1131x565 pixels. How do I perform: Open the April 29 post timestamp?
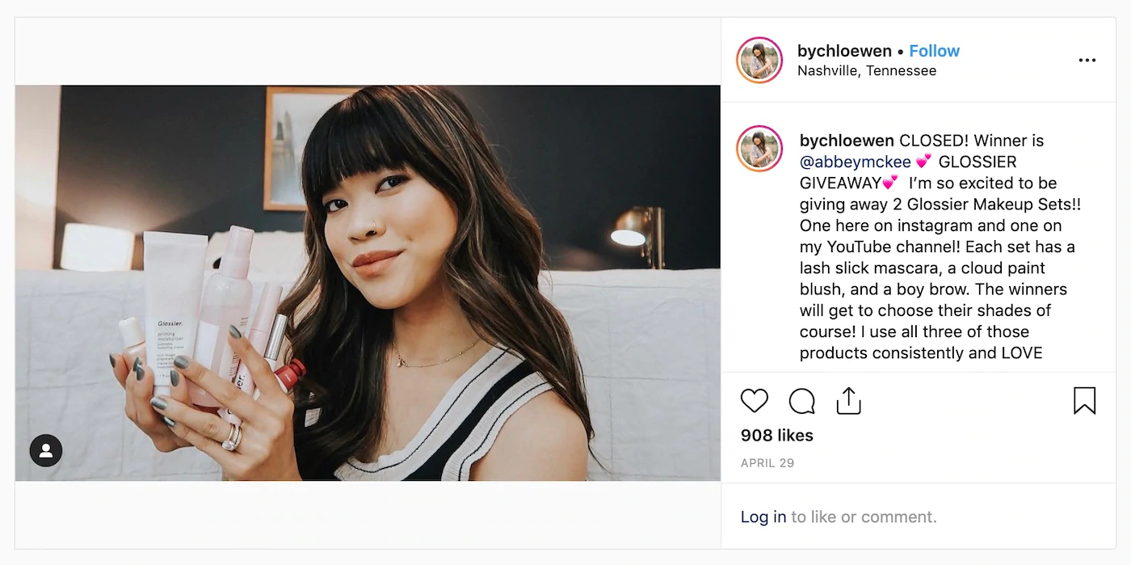pyautogui.click(x=767, y=463)
